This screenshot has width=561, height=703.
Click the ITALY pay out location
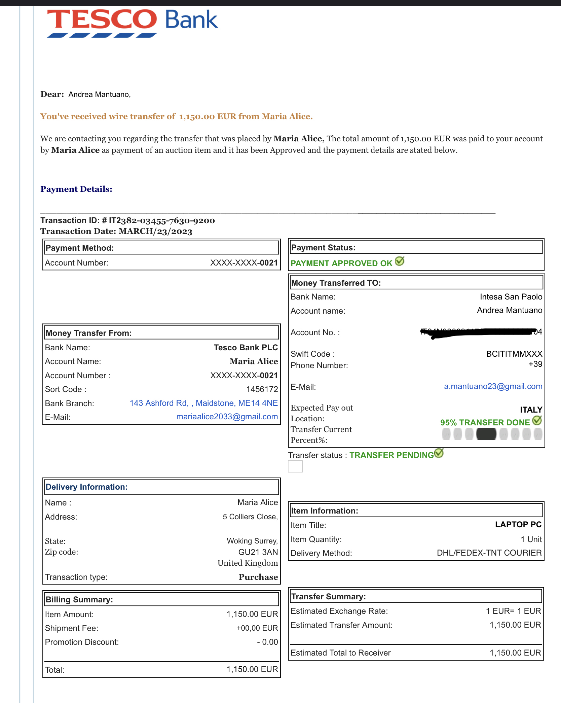coord(531,410)
